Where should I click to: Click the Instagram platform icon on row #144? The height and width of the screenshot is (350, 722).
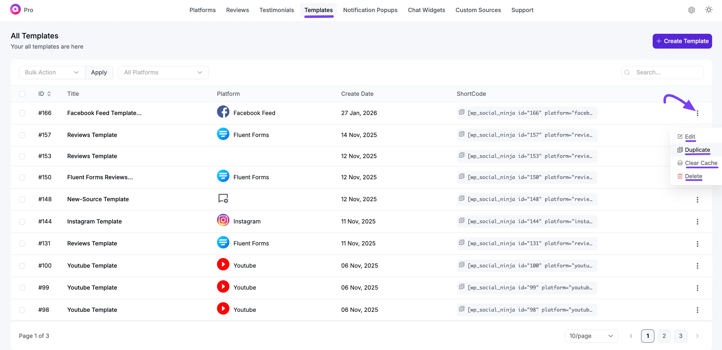coord(223,220)
